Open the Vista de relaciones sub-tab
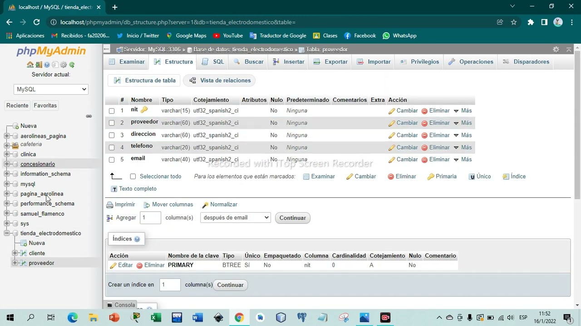This screenshot has height=326, width=581. point(220,81)
